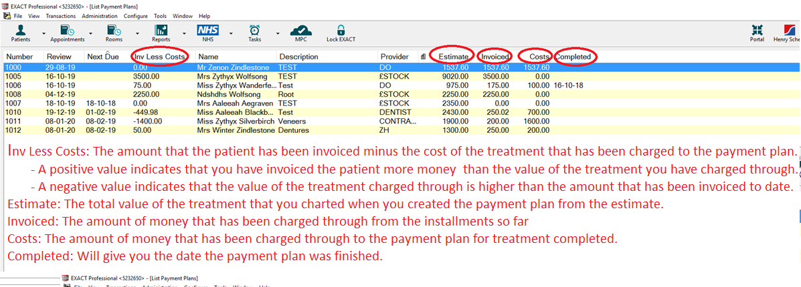
Task: Expand the dropdown arrow next to Appointments
Action: point(90,33)
